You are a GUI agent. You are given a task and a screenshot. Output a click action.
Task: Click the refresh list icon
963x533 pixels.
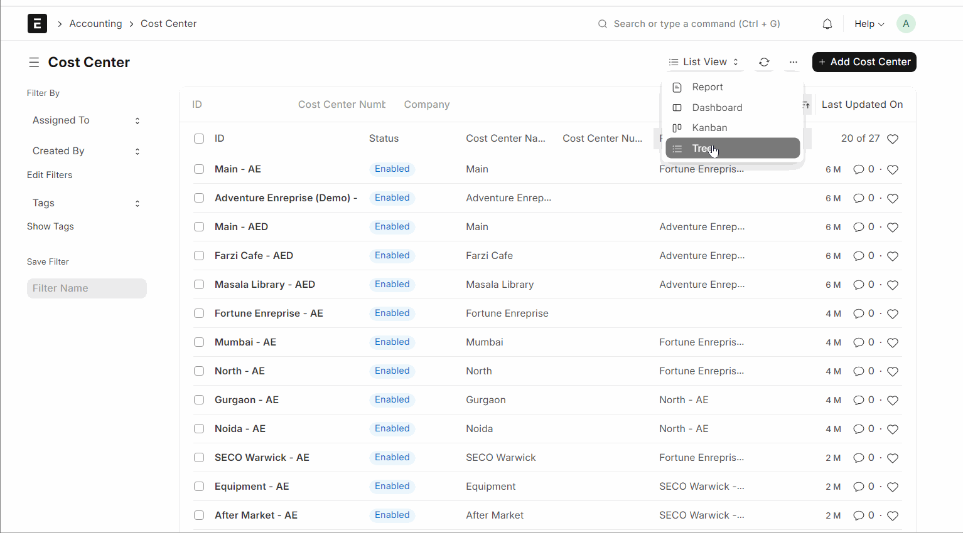click(x=764, y=62)
